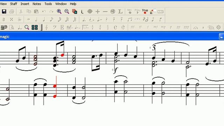Viewport: 224px width, 126px height.
Task: Zoom in with the plus magnifier
Action: 59,12
